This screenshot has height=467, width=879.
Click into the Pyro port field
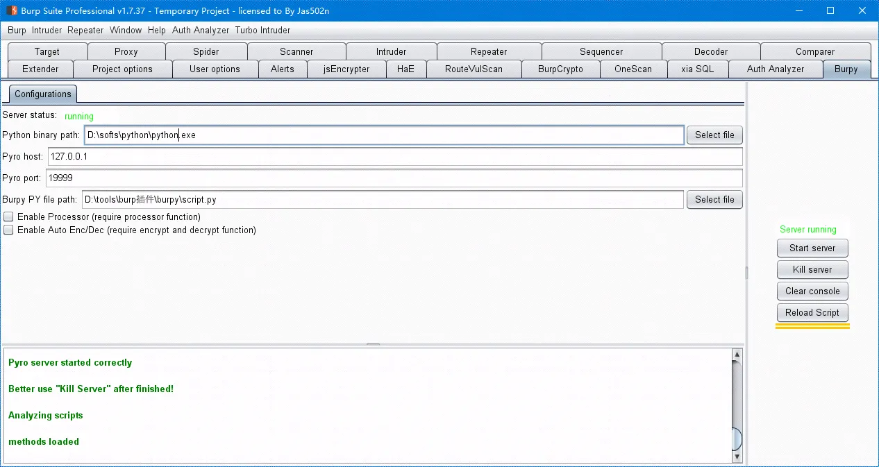point(394,178)
